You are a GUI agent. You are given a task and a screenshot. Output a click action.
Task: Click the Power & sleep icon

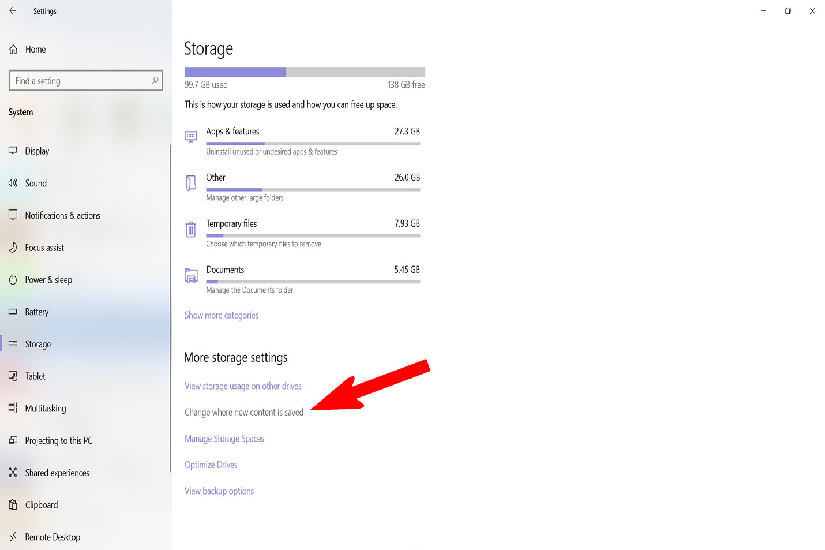point(13,280)
